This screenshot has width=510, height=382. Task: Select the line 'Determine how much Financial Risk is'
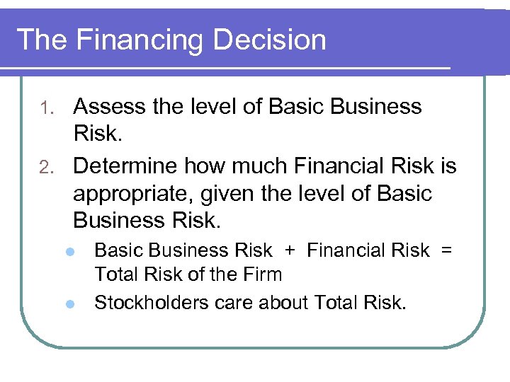click(265, 166)
